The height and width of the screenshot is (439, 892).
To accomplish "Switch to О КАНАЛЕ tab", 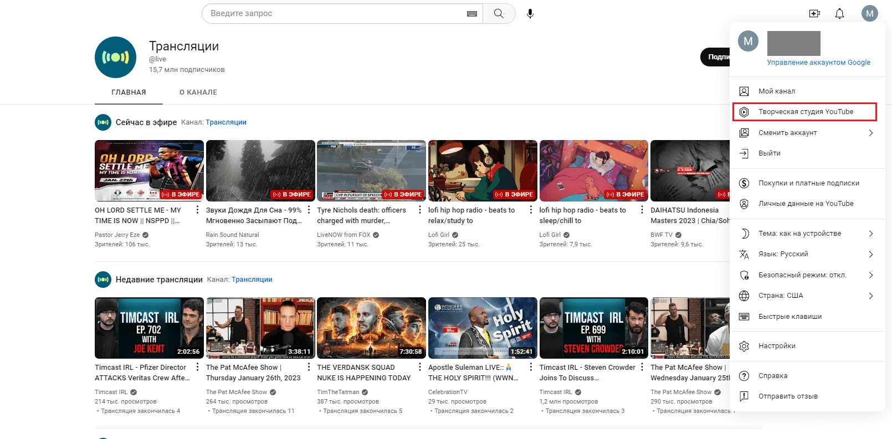I will pyautogui.click(x=198, y=92).
